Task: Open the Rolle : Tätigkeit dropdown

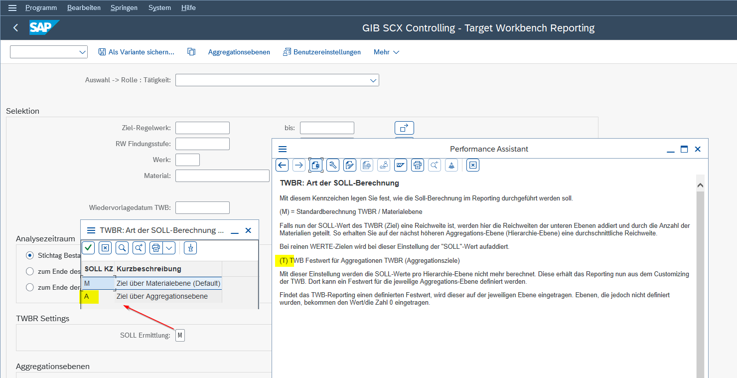Action: pos(373,80)
